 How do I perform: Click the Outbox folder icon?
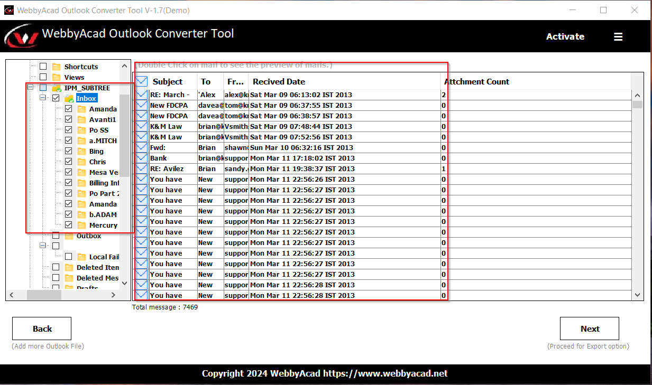(x=69, y=236)
